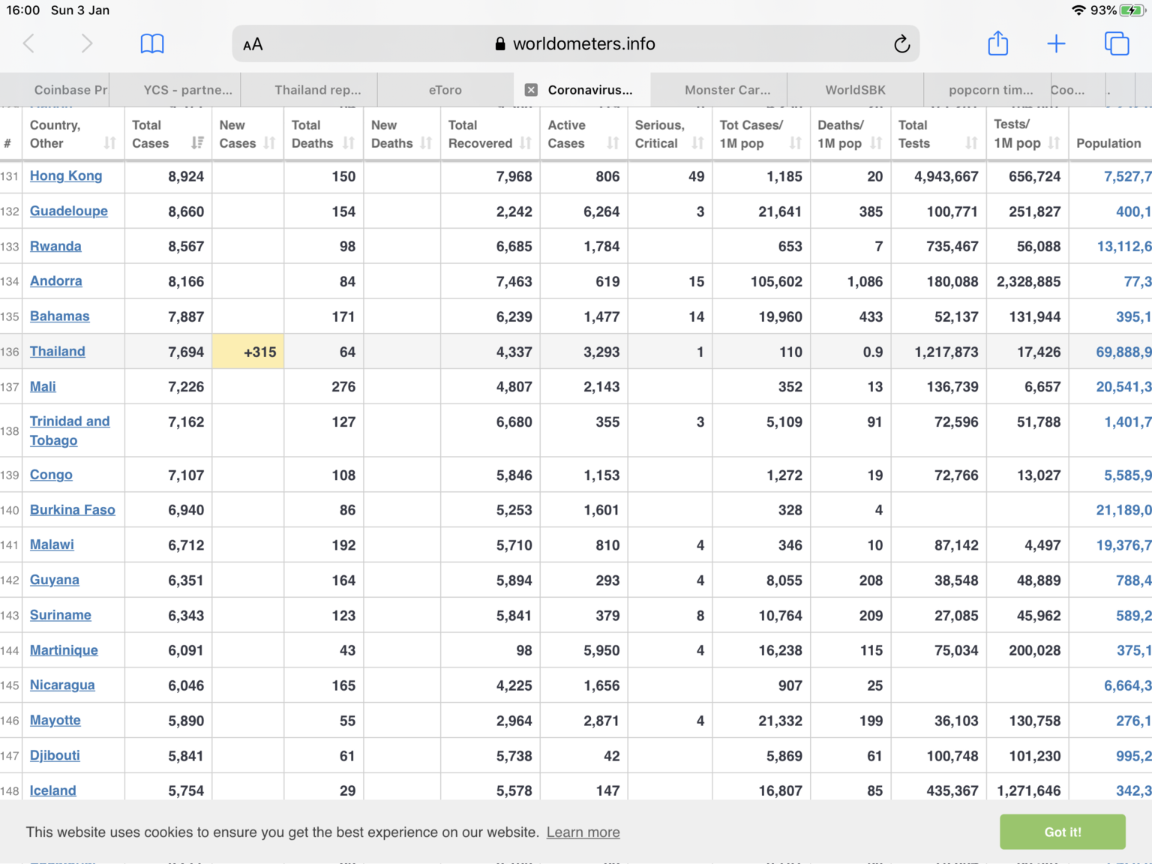Open the Burkina Faso country link

click(x=73, y=510)
